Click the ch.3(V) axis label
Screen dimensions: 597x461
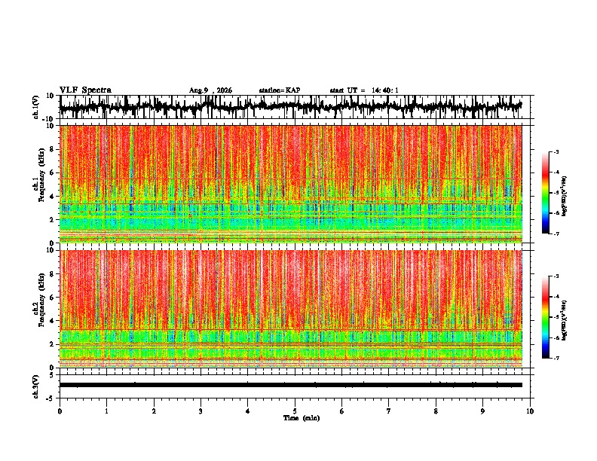[x=36, y=386]
